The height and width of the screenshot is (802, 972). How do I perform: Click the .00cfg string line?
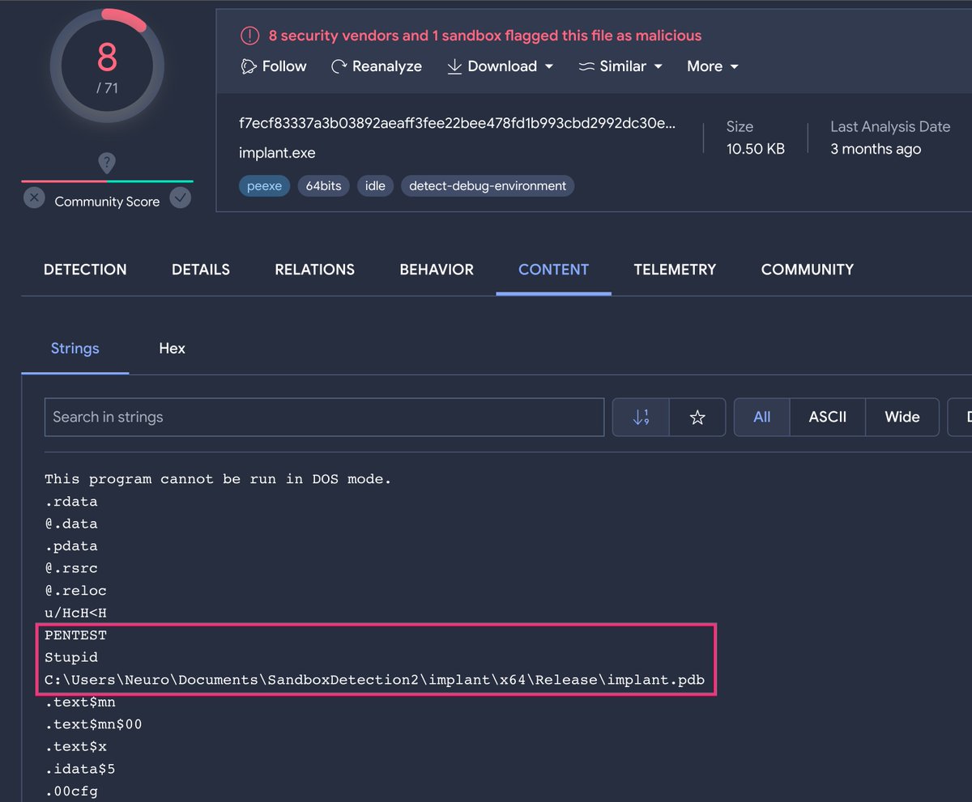(x=71, y=791)
